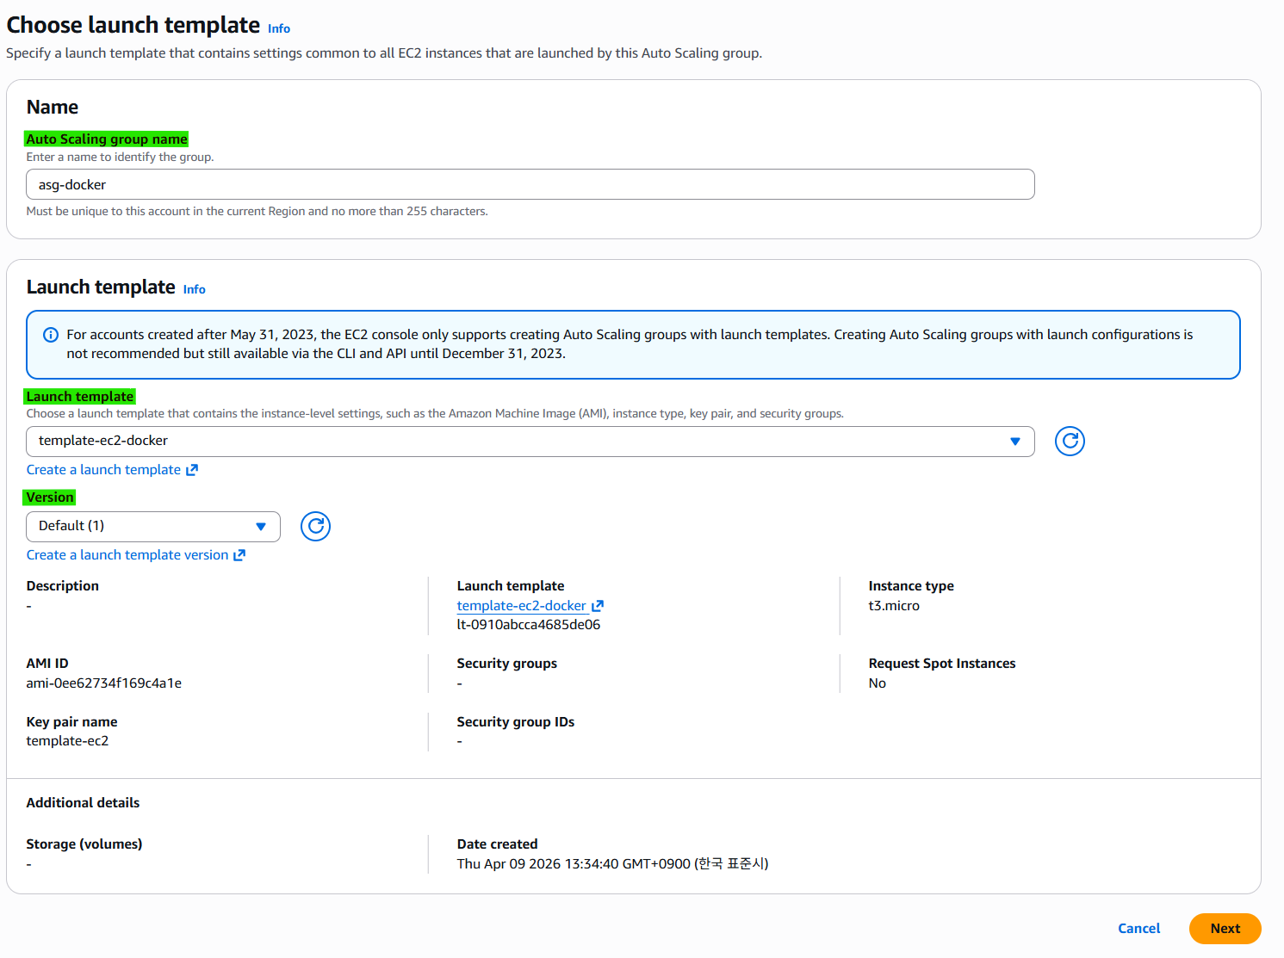1284x958 pixels.
Task: Click the AMI ID ami-0ee62734f169c4a1e text
Action: 103,683
